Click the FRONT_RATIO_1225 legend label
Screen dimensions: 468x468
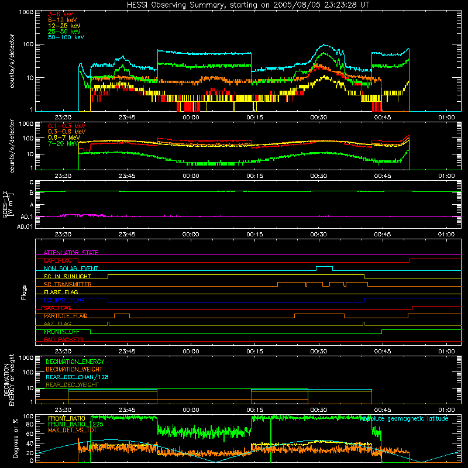coord(75,424)
